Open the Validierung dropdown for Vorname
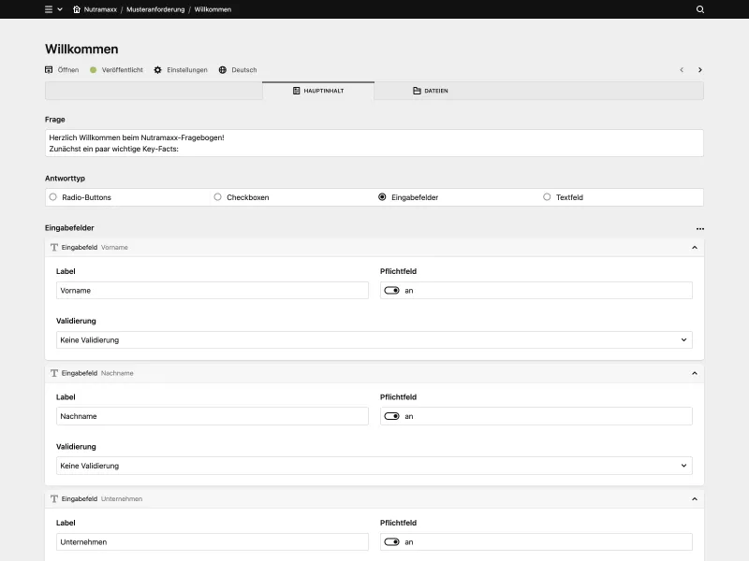The image size is (749, 561). pyautogui.click(x=373, y=339)
